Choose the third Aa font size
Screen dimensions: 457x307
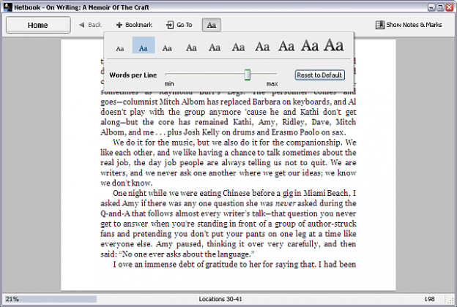click(167, 48)
